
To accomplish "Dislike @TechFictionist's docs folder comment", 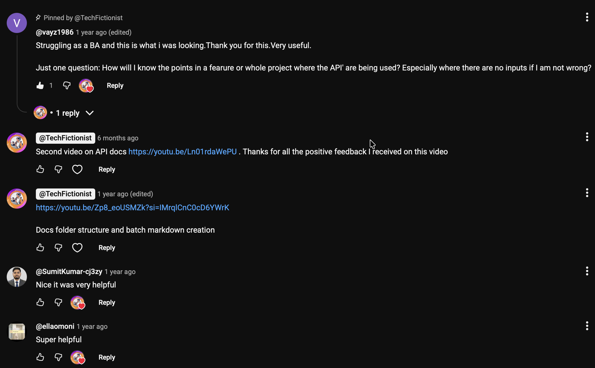I will (58, 247).
